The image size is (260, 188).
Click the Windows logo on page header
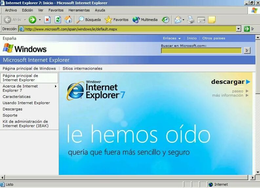[x=25, y=48]
